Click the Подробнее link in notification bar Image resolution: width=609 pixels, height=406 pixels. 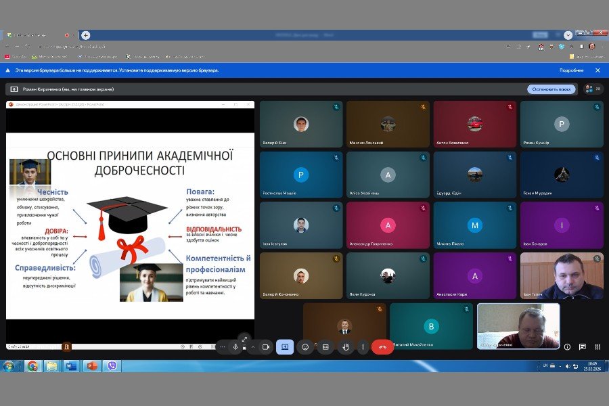tap(571, 70)
